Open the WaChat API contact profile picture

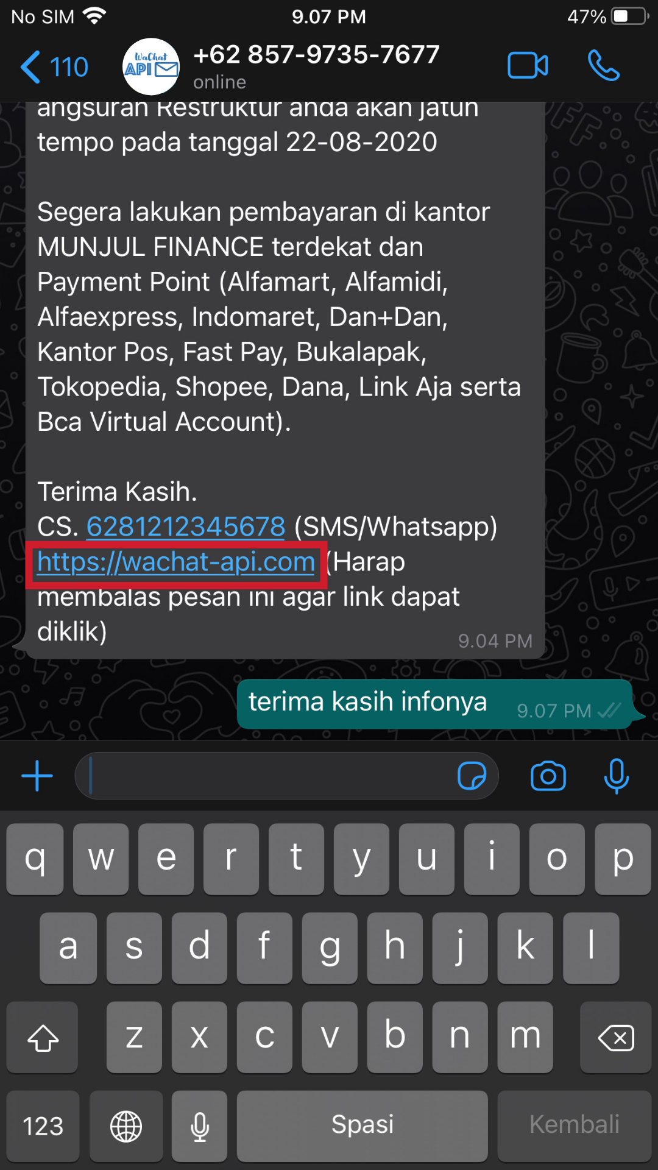click(150, 66)
